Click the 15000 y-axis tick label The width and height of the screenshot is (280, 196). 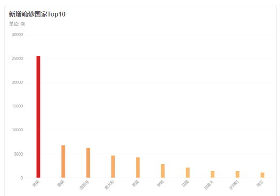(x=18, y=106)
